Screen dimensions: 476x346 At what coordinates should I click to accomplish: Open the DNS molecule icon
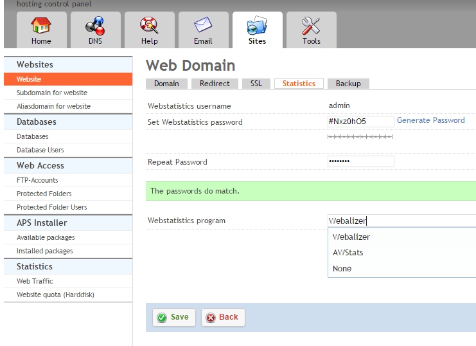[95, 25]
